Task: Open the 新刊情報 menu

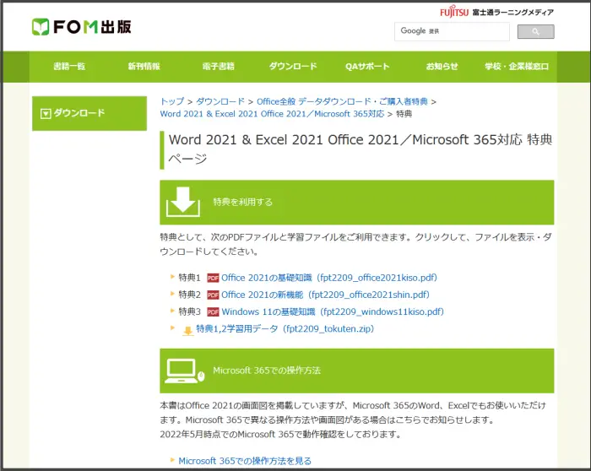Action: coord(144,67)
